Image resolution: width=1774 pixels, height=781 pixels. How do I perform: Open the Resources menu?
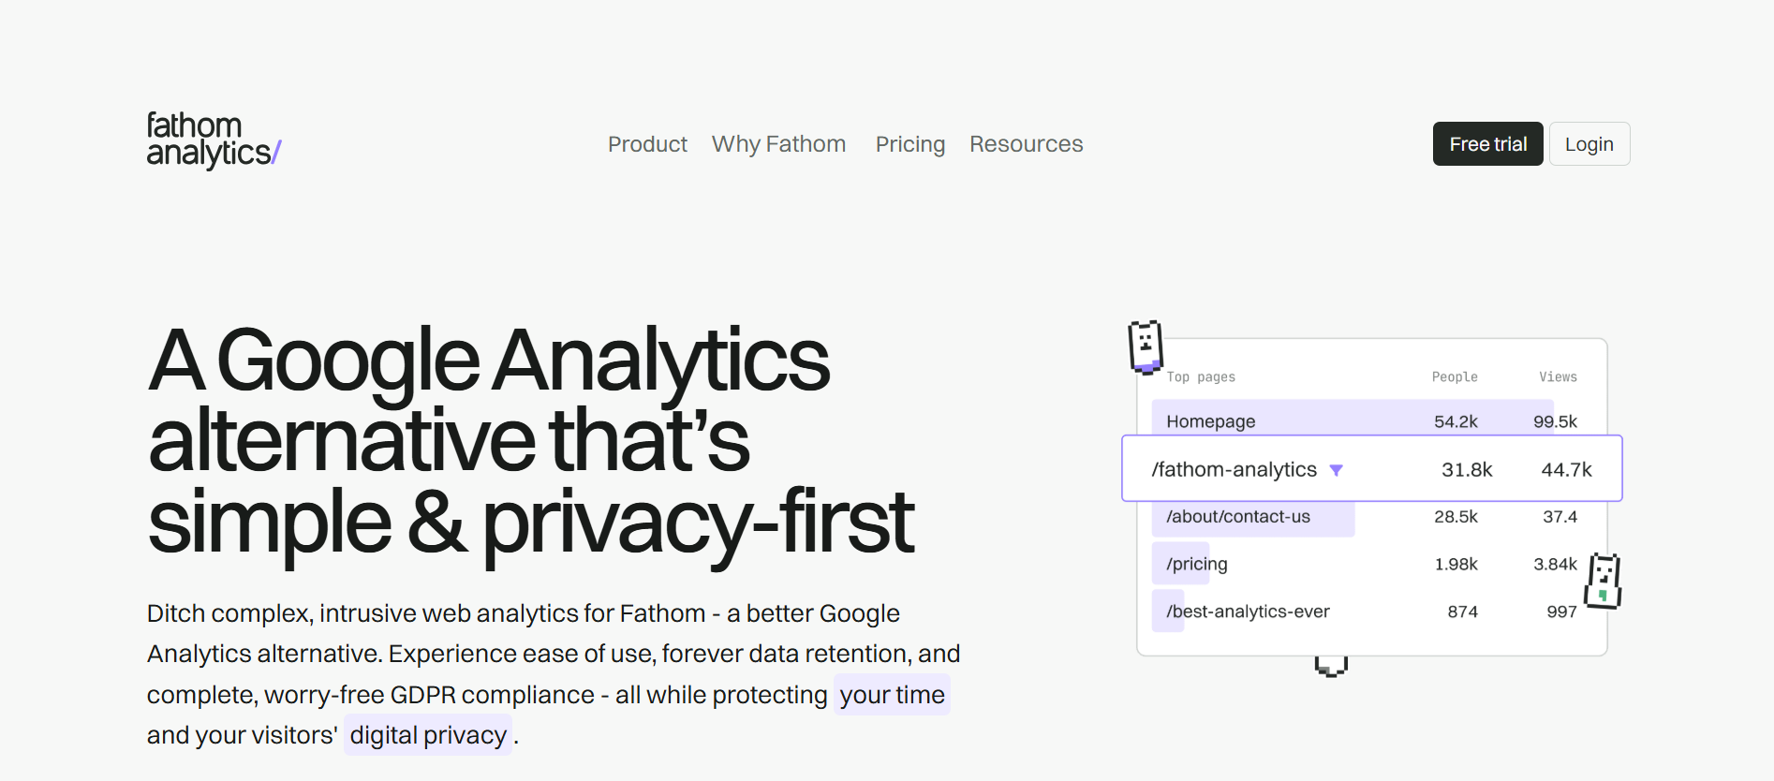(1026, 144)
